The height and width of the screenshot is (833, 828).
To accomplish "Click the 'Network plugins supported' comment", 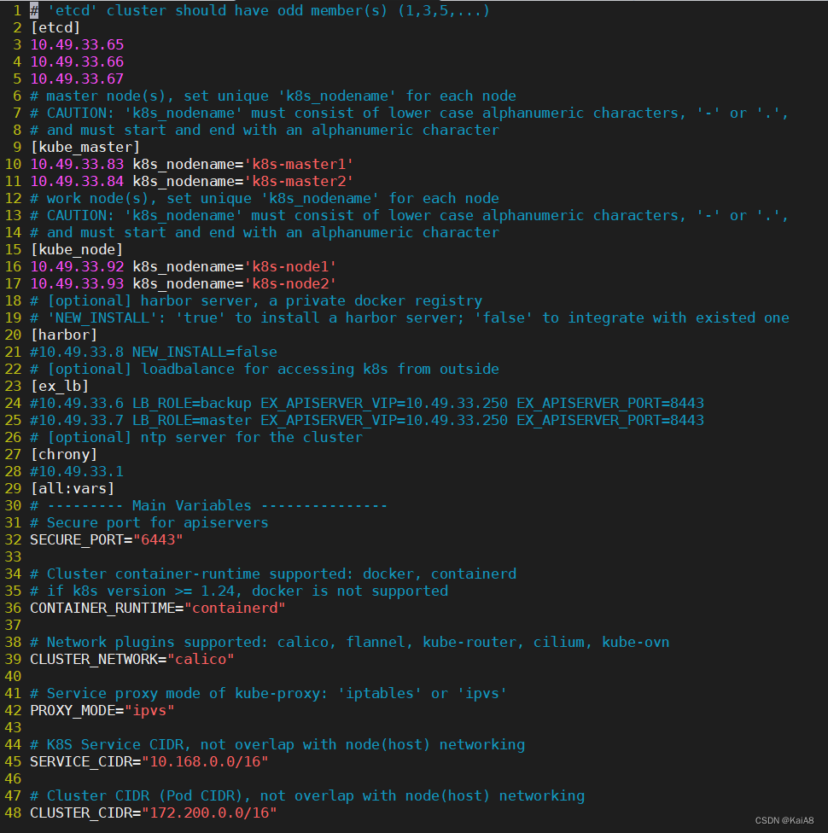I will click(350, 643).
